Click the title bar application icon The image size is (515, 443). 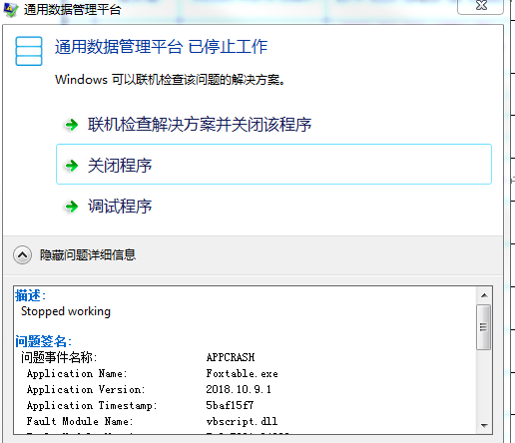coord(11,10)
